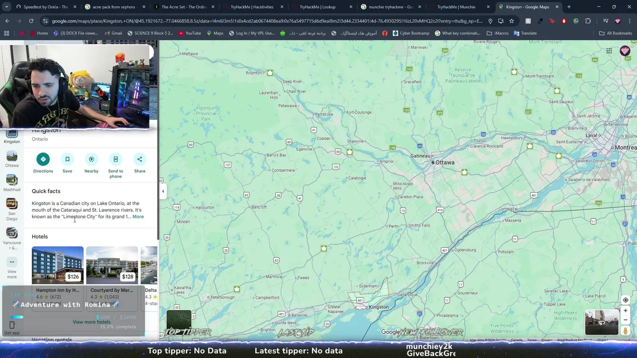Image resolution: width=637 pixels, height=358 pixels.
Task: Show your location on the map
Action: coord(626,300)
